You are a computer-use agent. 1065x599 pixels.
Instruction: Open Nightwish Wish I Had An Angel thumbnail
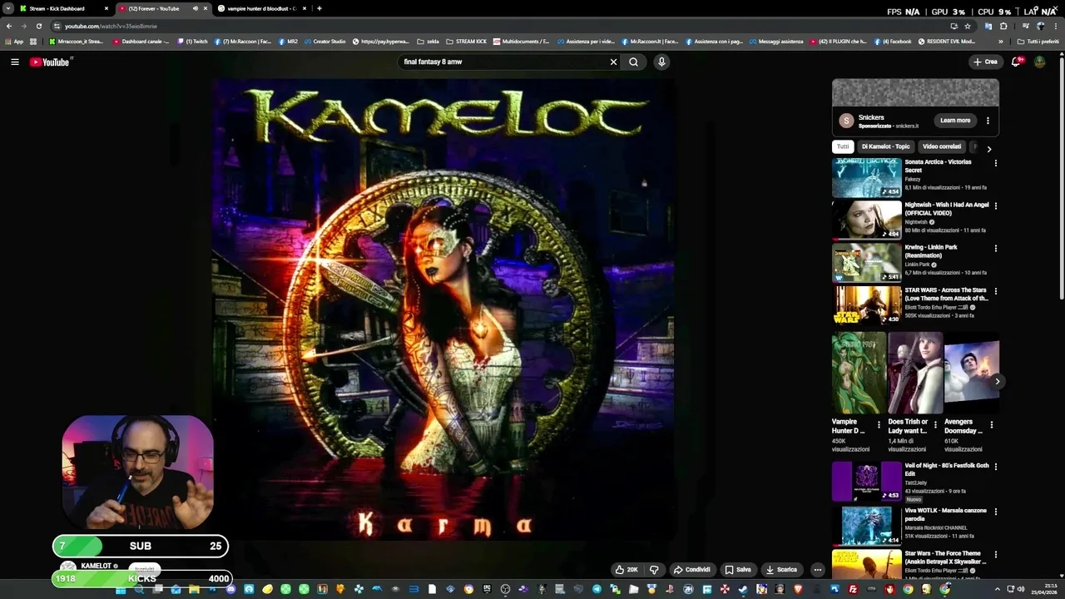point(867,220)
